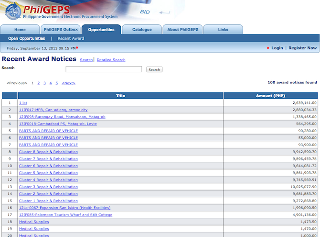The height and width of the screenshot is (237, 320).
Task: Click the Register Now link
Action: (x=302, y=48)
